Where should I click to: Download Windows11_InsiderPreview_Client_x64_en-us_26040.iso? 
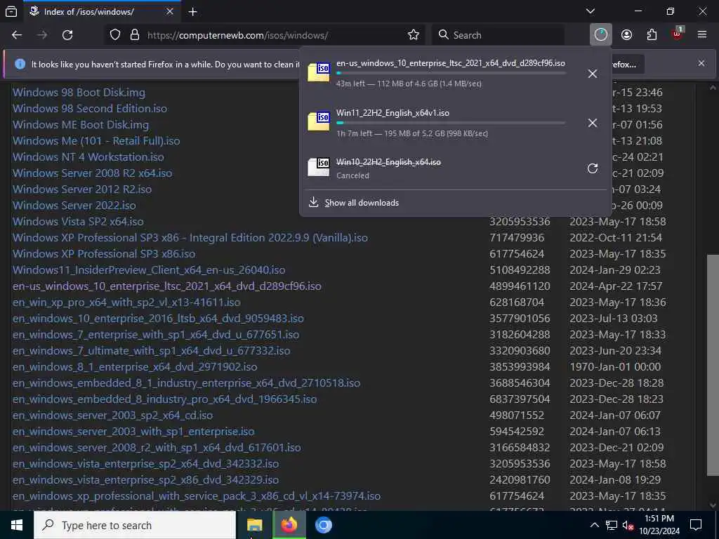149,270
